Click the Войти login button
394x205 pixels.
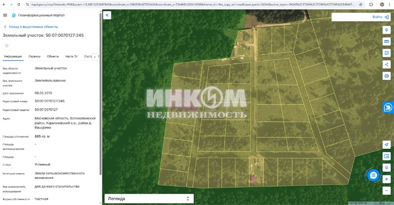click(380, 17)
